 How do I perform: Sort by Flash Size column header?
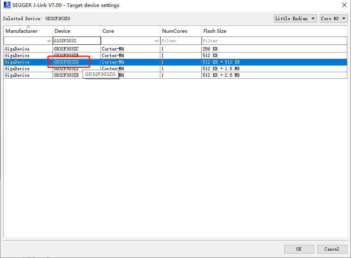pyautogui.click(x=274, y=31)
